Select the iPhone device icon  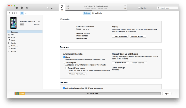click(x=22, y=13)
